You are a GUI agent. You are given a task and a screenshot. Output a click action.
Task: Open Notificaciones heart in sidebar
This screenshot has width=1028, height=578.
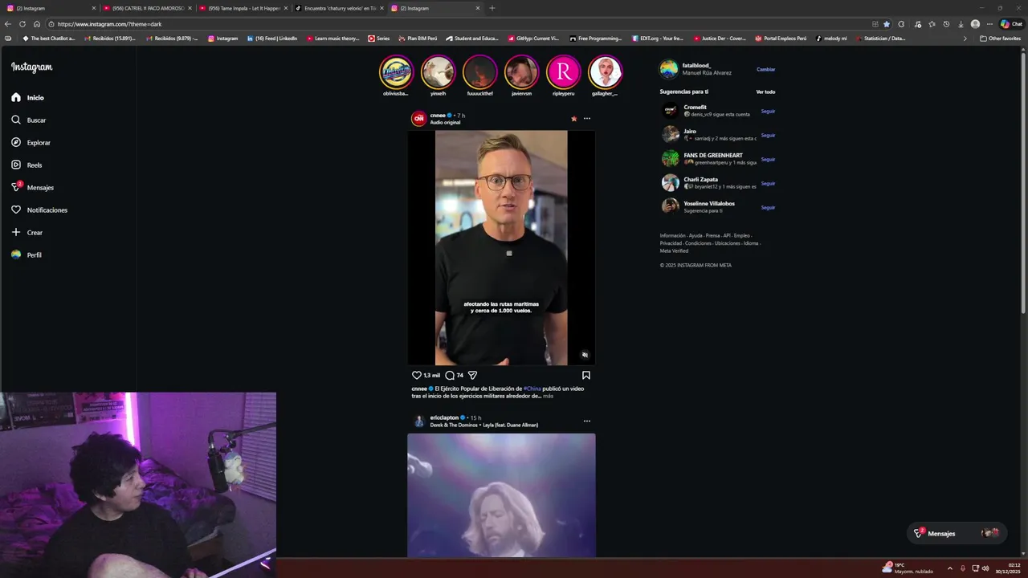(x=39, y=210)
